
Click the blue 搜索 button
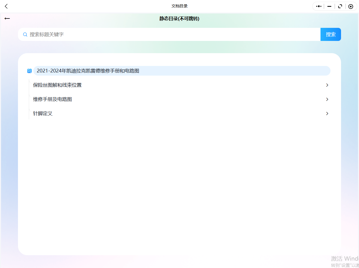[x=331, y=34]
